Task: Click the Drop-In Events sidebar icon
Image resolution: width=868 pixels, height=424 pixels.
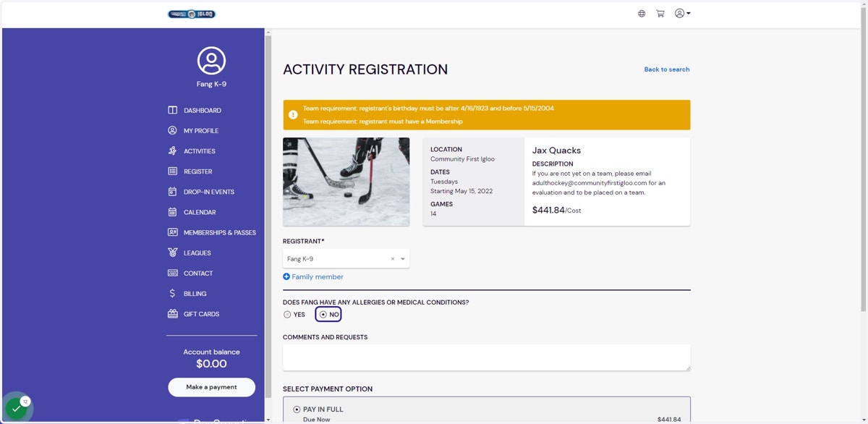Action: point(172,192)
